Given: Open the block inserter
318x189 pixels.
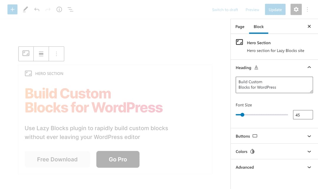Looking at the screenshot, I should [x=12, y=9].
